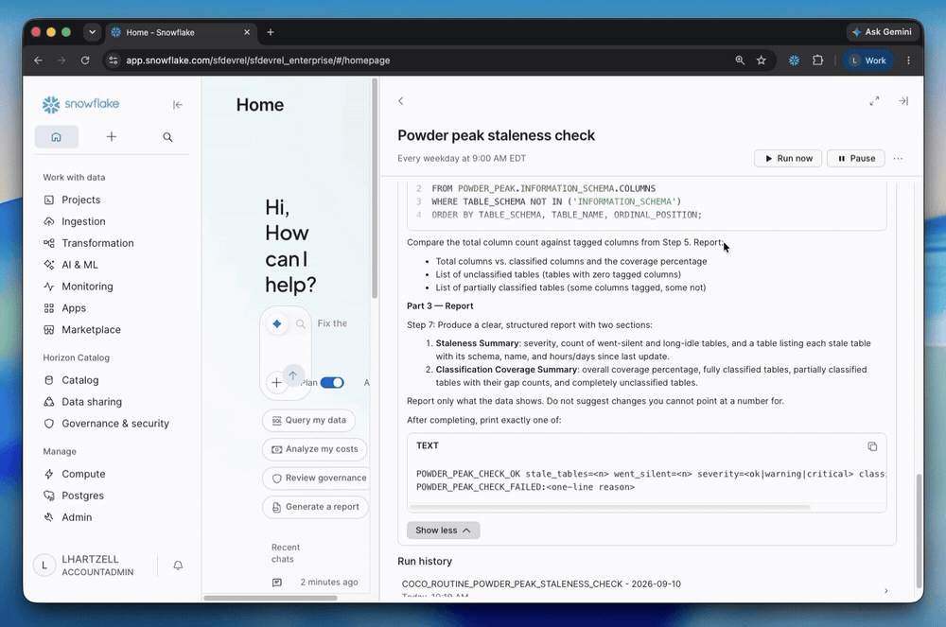
Task: Submit chat with up-arrow button
Action: pos(292,375)
